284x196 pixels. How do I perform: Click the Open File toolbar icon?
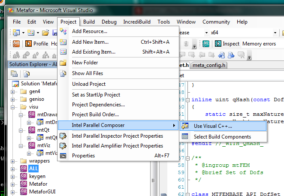(45, 33)
